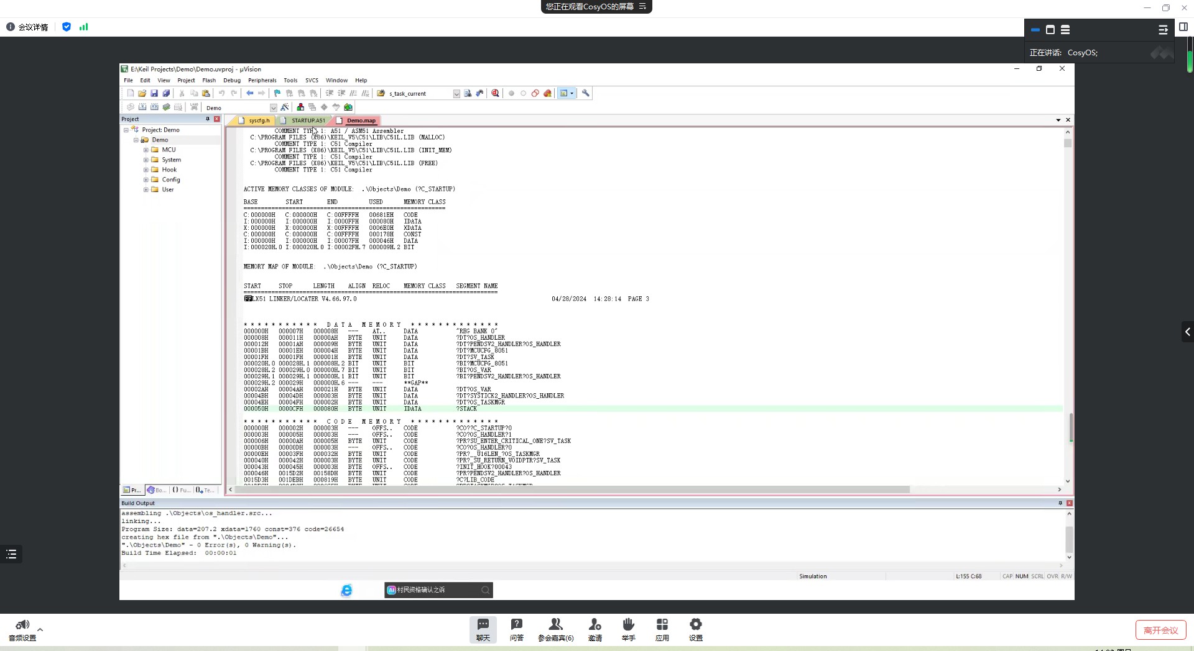Expand the Hook folder node
1194x651 pixels.
[x=146, y=170]
